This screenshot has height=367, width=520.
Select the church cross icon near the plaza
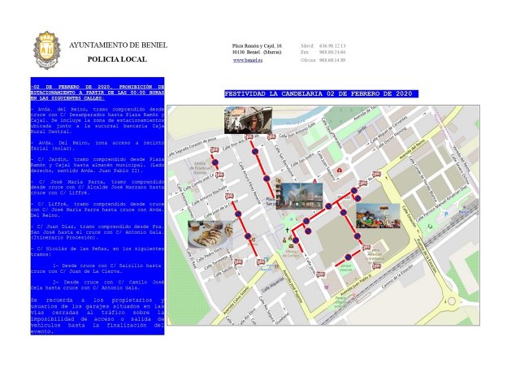tap(285, 231)
